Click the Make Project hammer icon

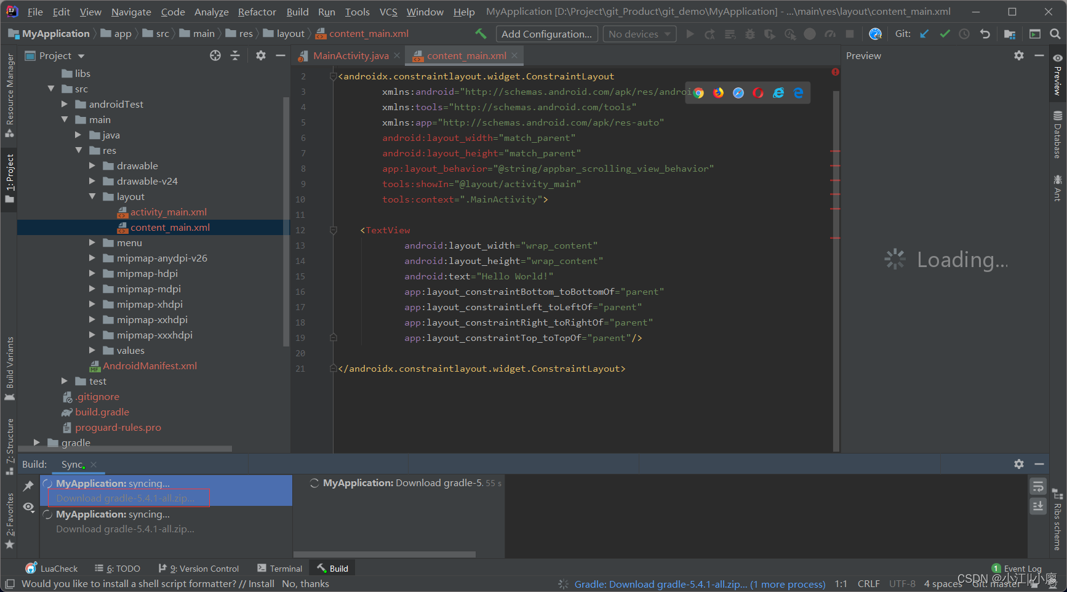[x=481, y=34]
